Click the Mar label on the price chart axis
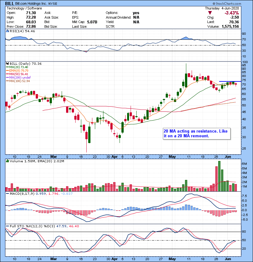 coord(53,157)
